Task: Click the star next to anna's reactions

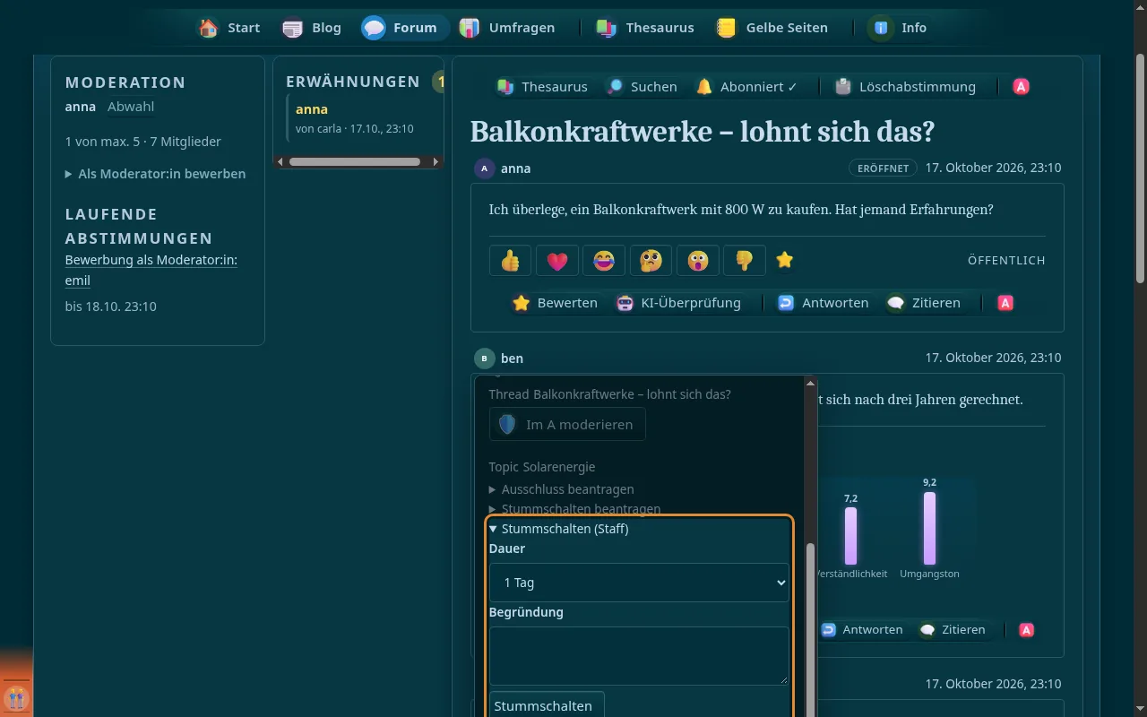Action: (x=785, y=260)
